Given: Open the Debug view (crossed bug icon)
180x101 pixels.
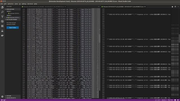Looking at the screenshot, I should [x=2, y=21].
